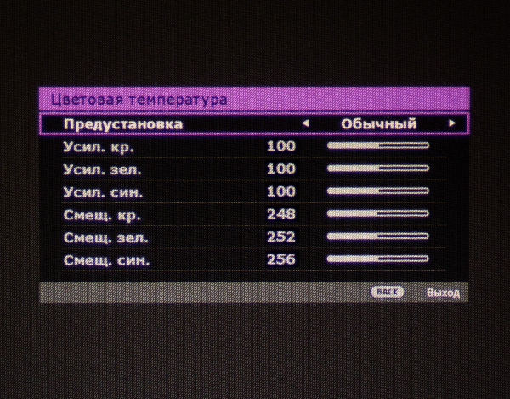This screenshot has height=399, width=510.
Task: Select the Предустановка row
Action: click(123, 124)
